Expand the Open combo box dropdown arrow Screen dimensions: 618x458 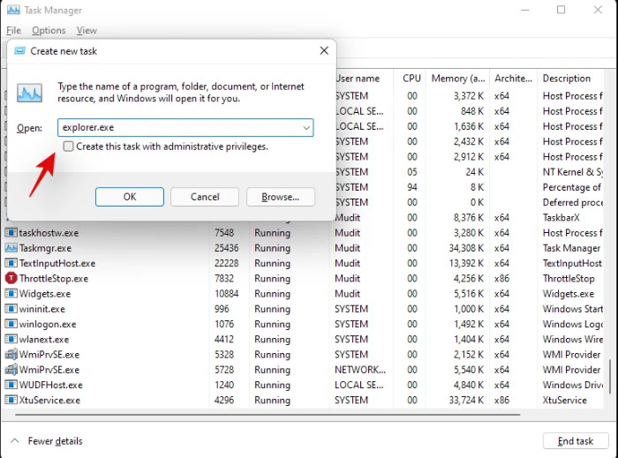coord(306,128)
